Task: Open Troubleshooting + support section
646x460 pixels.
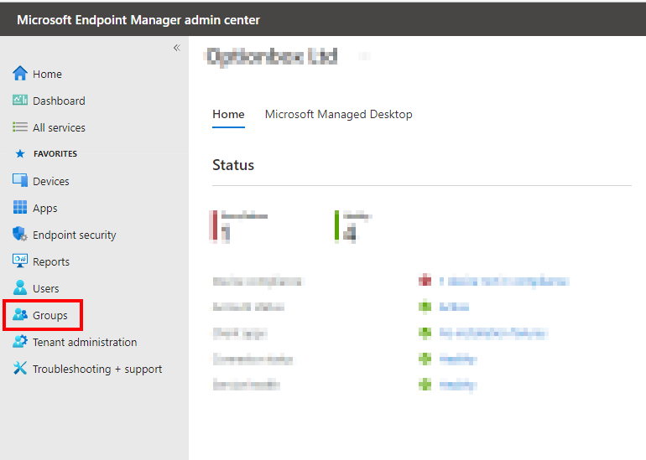Action: coord(97,369)
